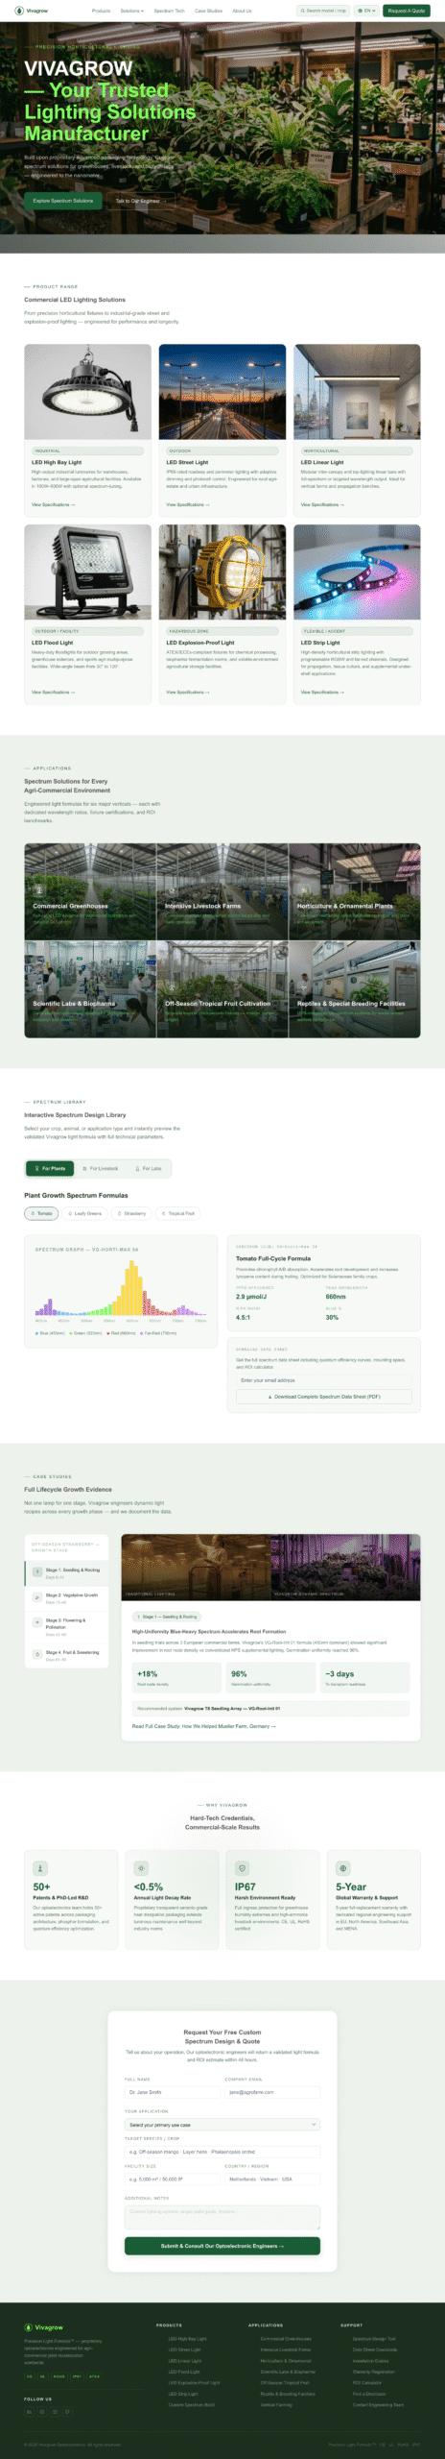Open the Products menu item
This screenshot has height=2459, width=445.
pyautogui.click(x=101, y=11)
